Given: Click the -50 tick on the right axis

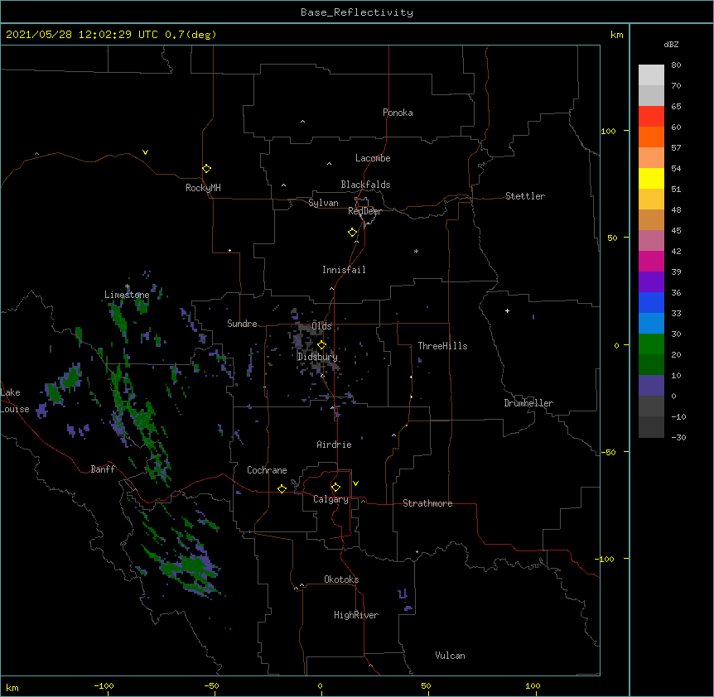Looking at the screenshot, I should (608, 452).
